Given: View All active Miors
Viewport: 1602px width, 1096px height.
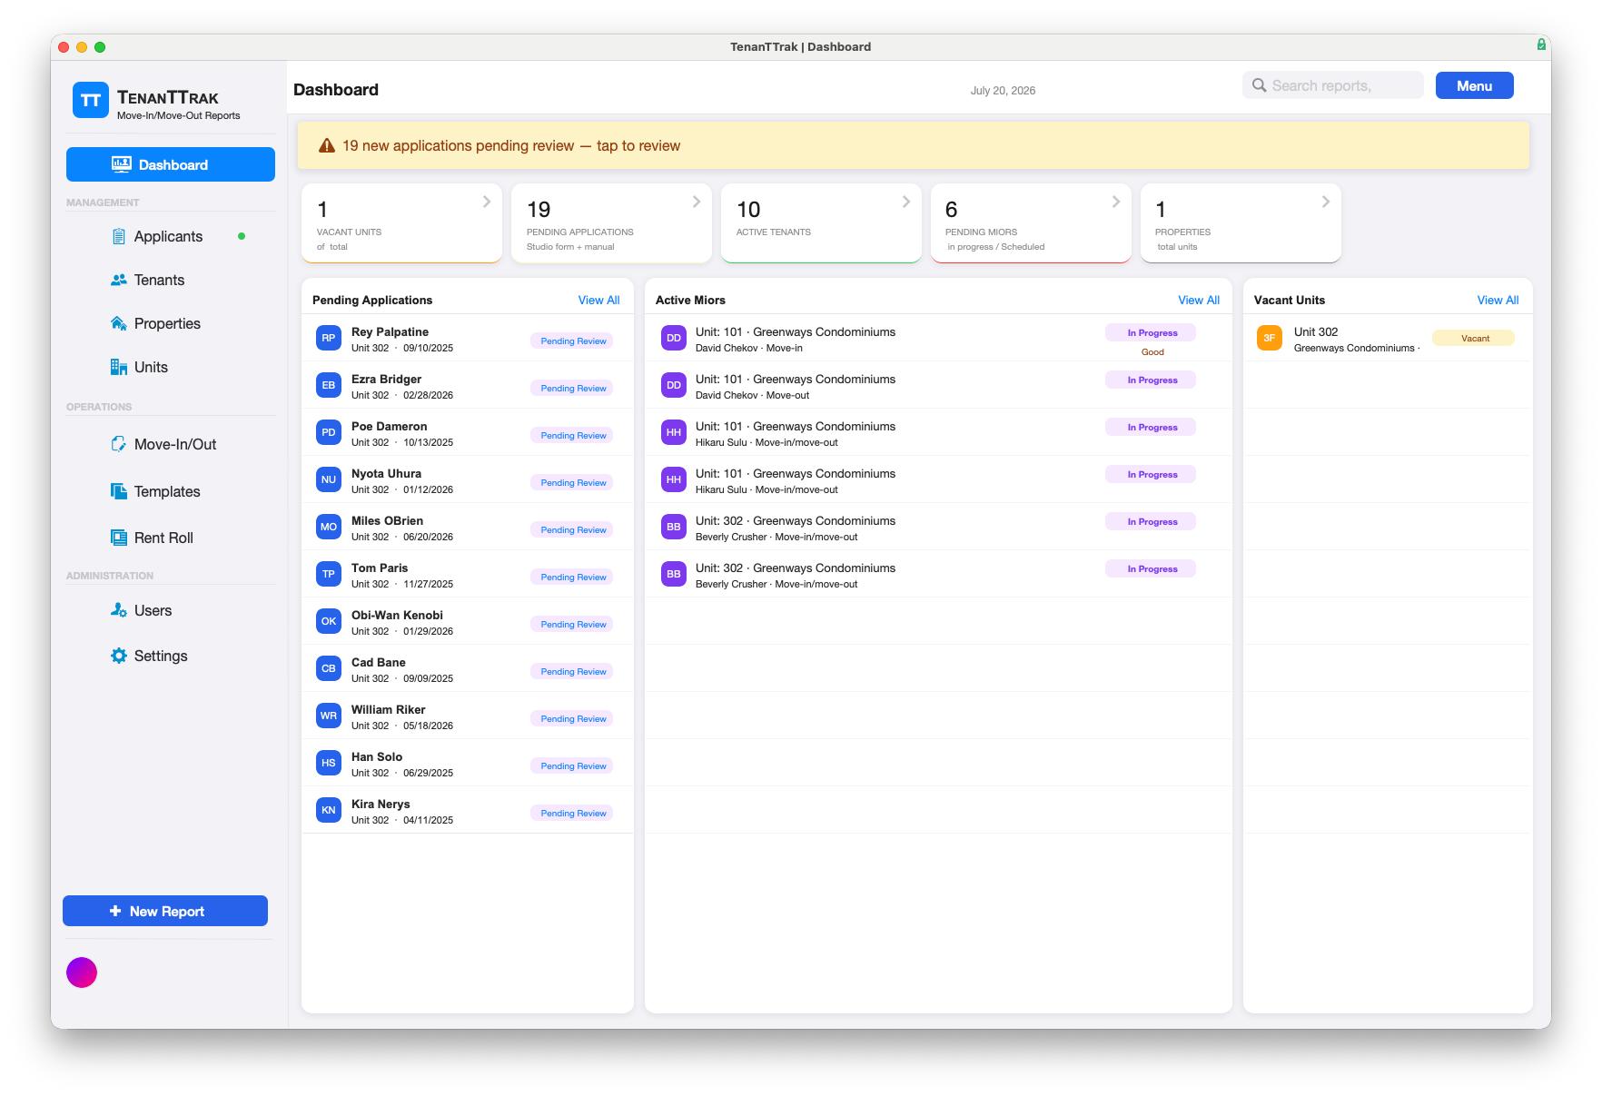Looking at the screenshot, I should tap(1199, 300).
